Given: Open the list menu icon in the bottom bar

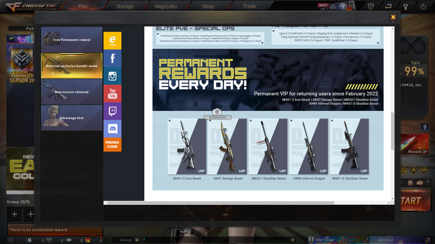Looking at the screenshot, I should click(11, 240).
